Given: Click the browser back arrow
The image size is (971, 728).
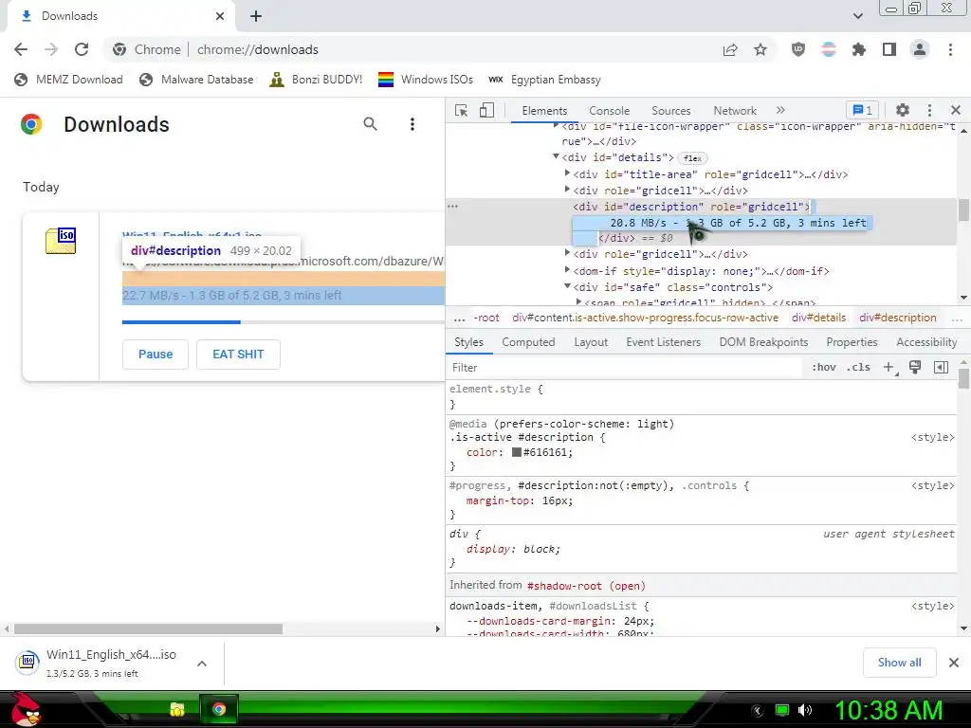Looking at the screenshot, I should point(21,49).
